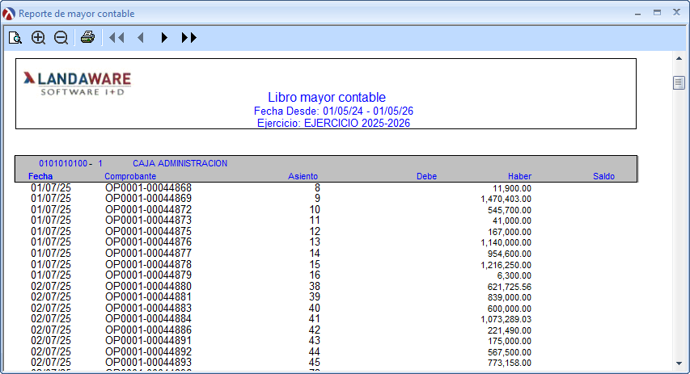Click the Fecha column header
690x374 pixels.
pyautogui.click(x=40, y=176)
